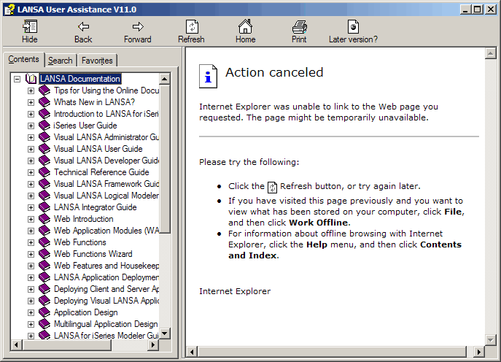This screenshot has height=362, width=501.
Task: Expand the Visual LANSA Administrator Guide node
Action: [31, 137]
